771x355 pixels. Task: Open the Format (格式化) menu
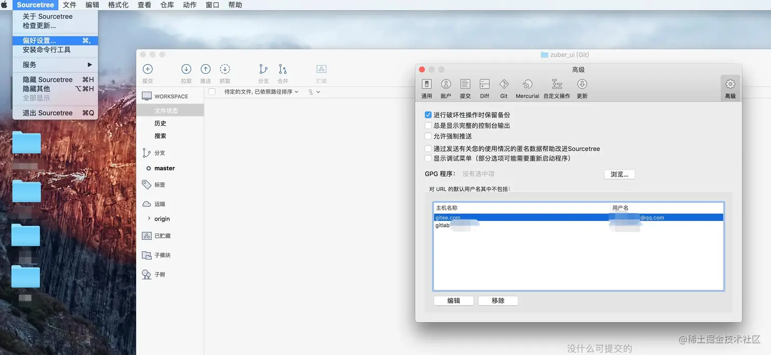[x=118, y=5]
